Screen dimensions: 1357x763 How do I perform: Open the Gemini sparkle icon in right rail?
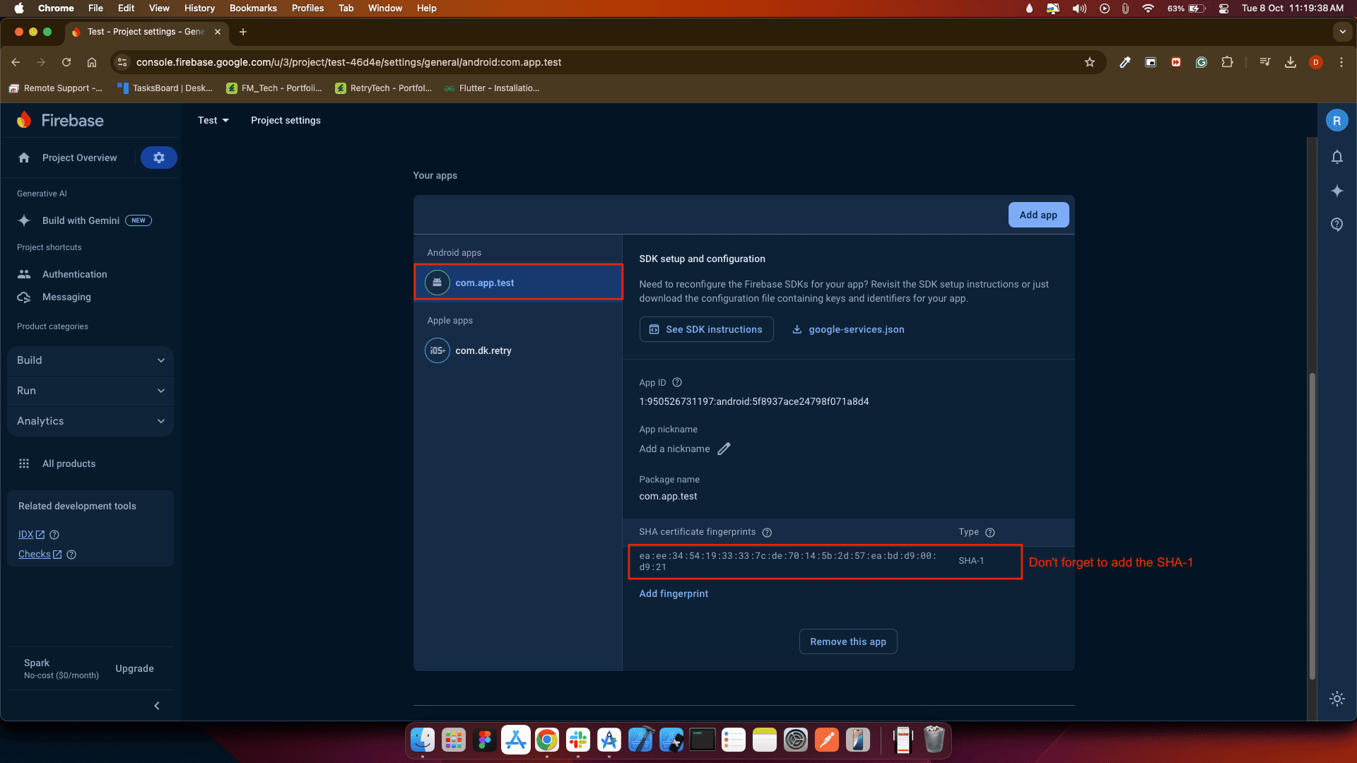click(x=1337, y=191)
